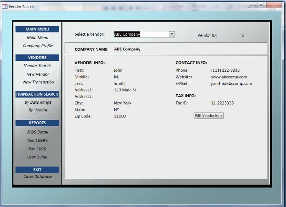
Task: Click the ABC Company vendor combo box field
Action: coord(142,34)
